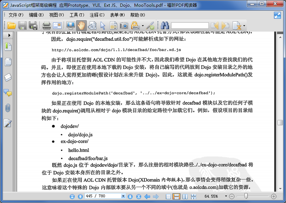
Task: Click the Open folder toolbar icon
Action: 11,26
